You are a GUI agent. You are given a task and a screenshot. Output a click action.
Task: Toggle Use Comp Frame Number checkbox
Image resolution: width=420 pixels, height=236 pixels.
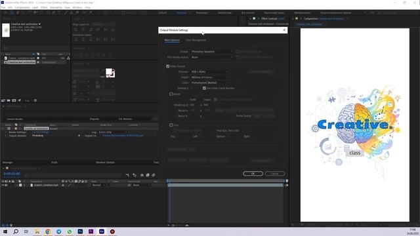coord(204,88)
